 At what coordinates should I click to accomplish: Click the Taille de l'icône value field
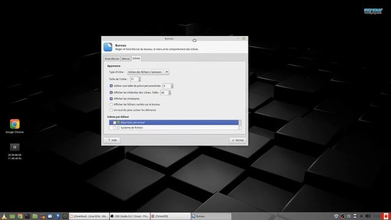[134, 79]
